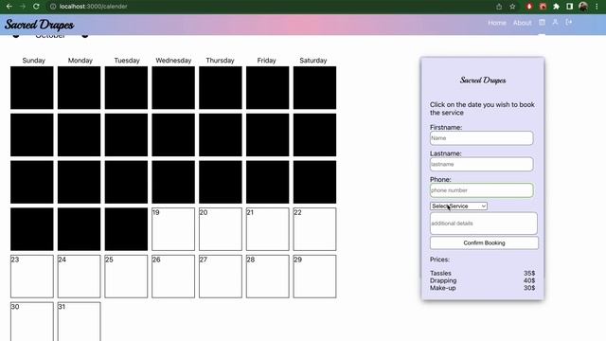Click the additional details text area
606x341 pixels.
pyautogui.click(x=484, y=224)
